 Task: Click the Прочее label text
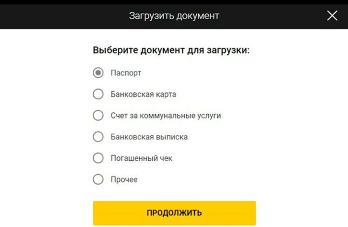[x=124, y=180]
